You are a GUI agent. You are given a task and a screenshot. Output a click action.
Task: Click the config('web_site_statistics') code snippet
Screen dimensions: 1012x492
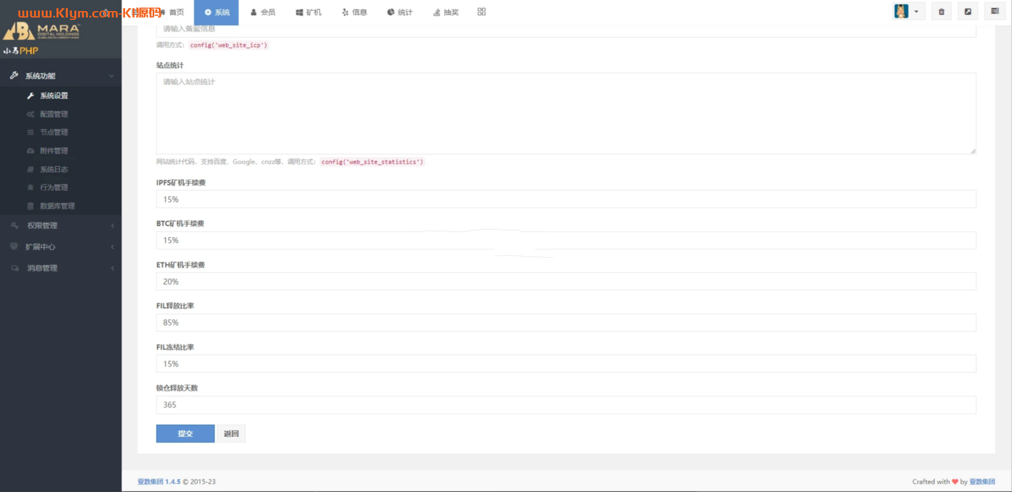pyautogui.click(x=372, y=162)
